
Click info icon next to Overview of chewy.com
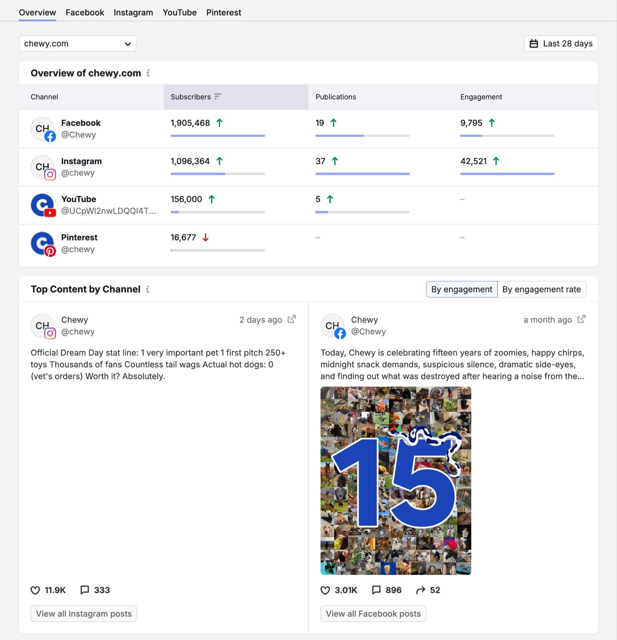[148, 73]
